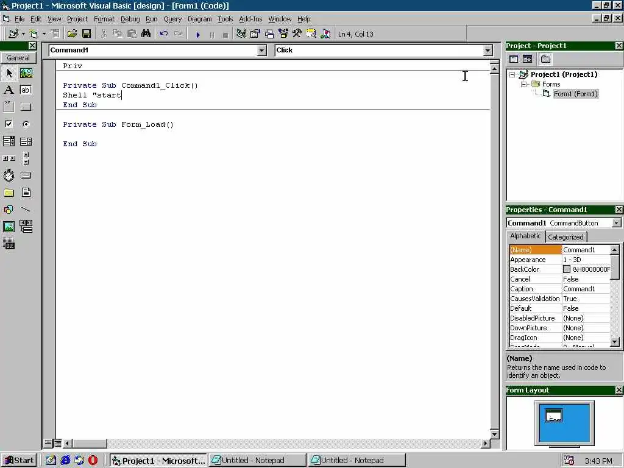Viewport: 624px width, 468px height.
Task: Click the General toolbox tab button
Action: pos(18,58)
